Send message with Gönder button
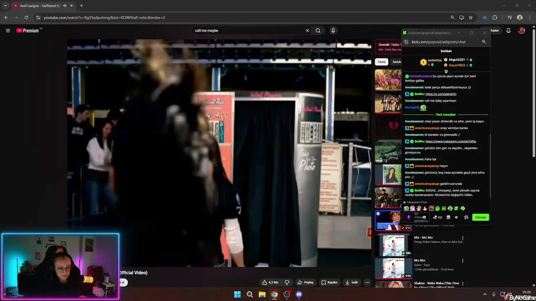This screenshot has width=536, height=301. (x=480, y=217)
